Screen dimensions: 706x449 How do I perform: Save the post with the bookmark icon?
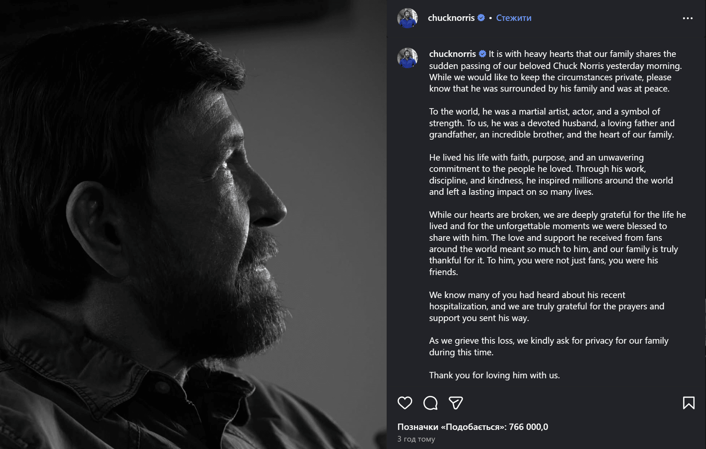(x=688, y=403)
